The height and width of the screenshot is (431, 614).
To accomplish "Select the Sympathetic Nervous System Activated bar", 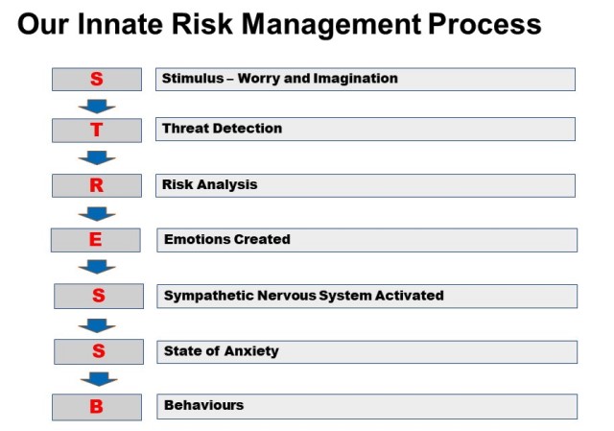I will [x=366, y=297].
